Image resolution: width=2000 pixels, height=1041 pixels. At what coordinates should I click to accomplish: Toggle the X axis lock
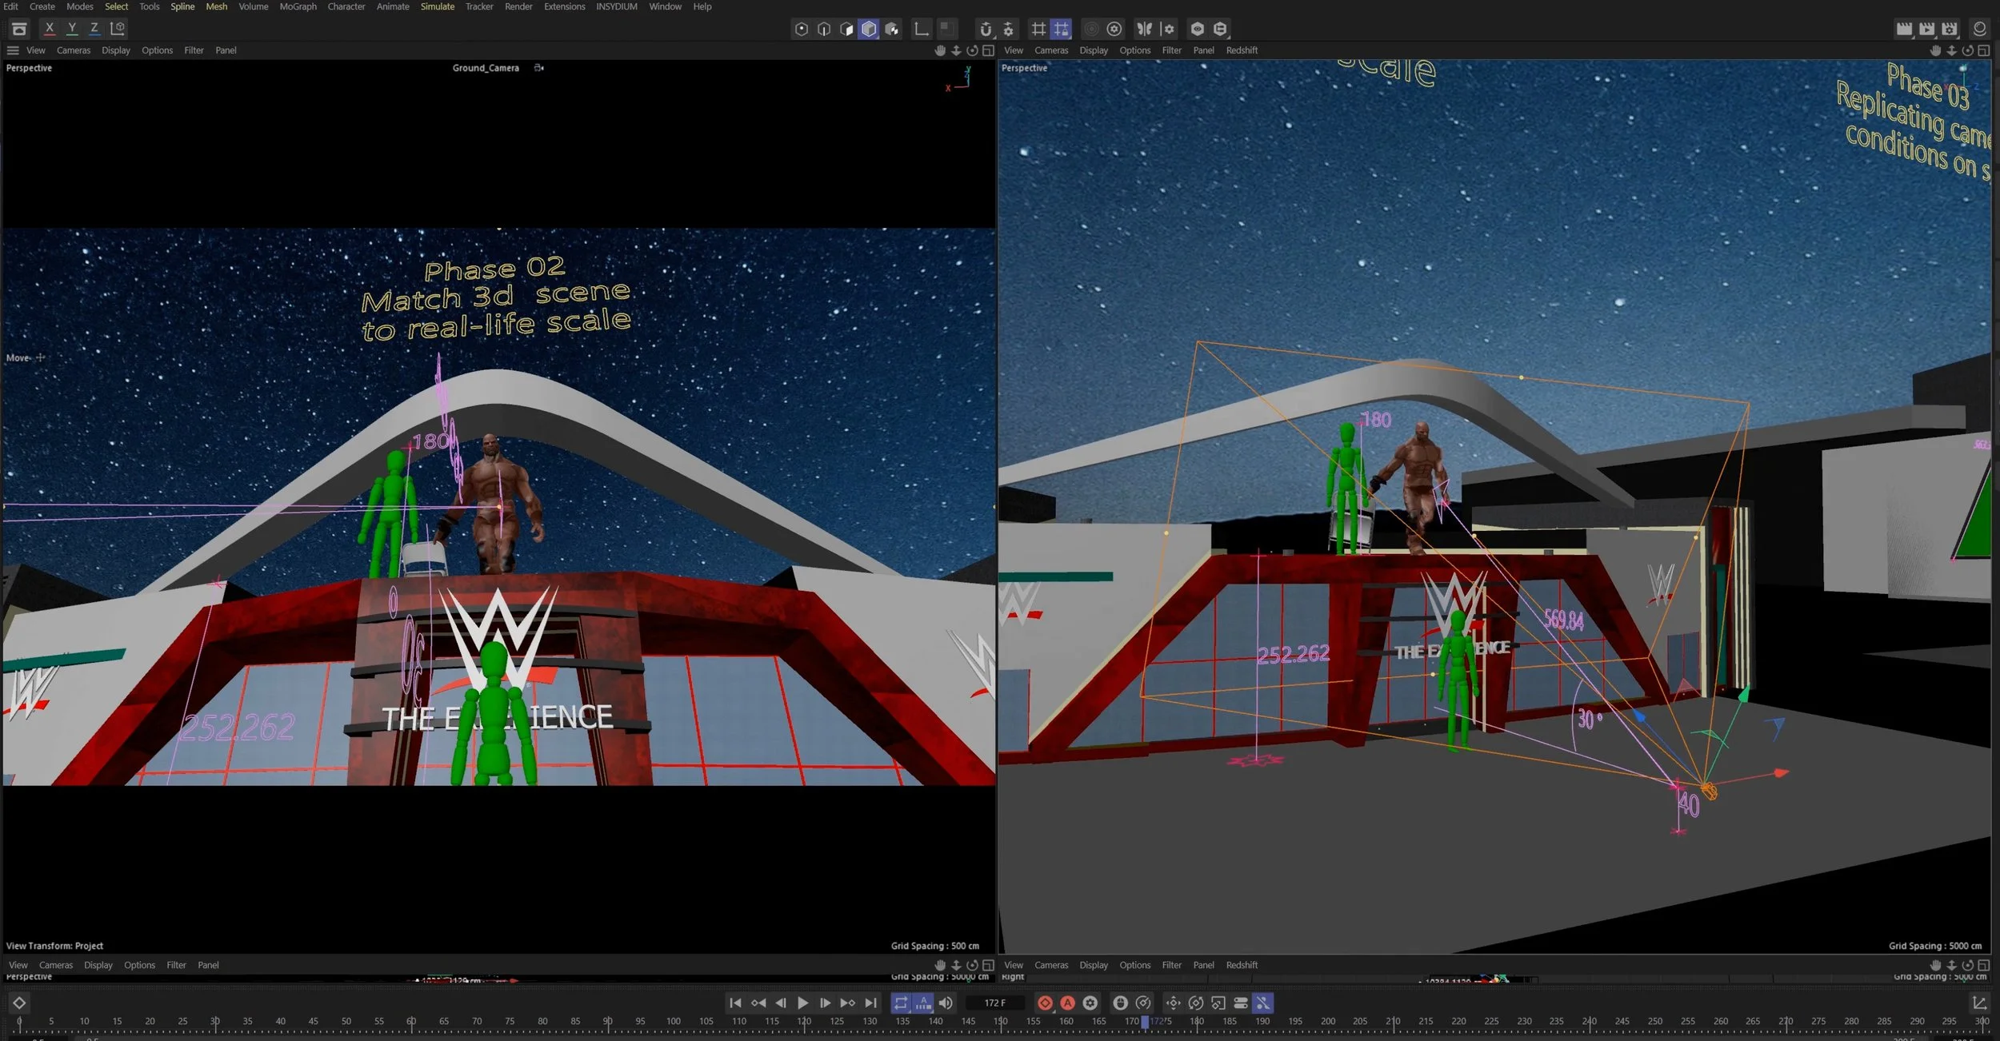50,29
